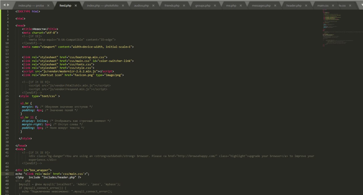
Task: Close the feed.php tab
Action: [x=76, y=6]
